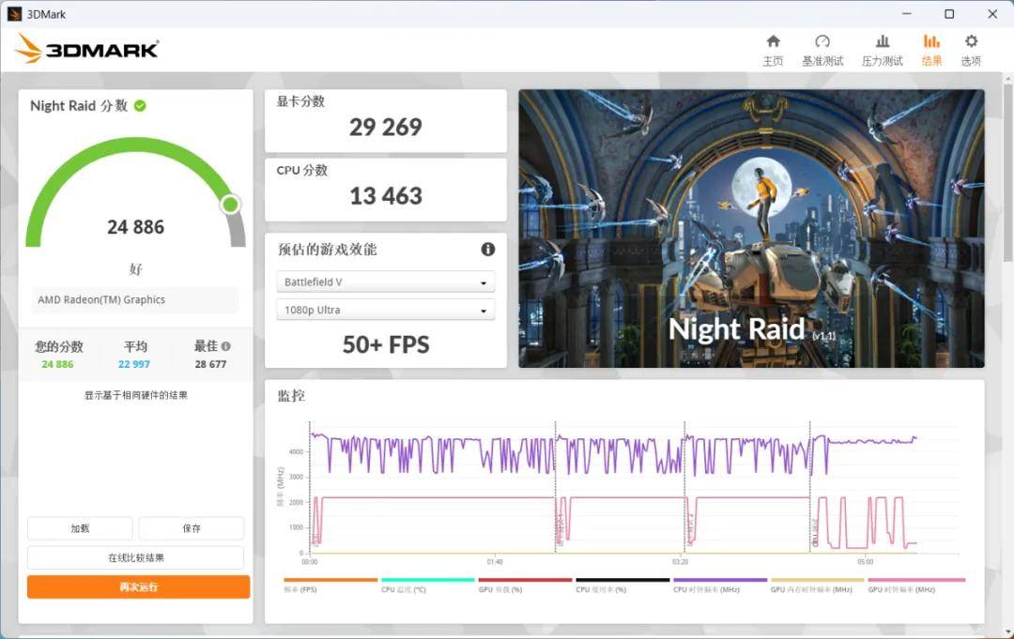
Task: Click the orange 再次运行 button
Action: (138, 586)
